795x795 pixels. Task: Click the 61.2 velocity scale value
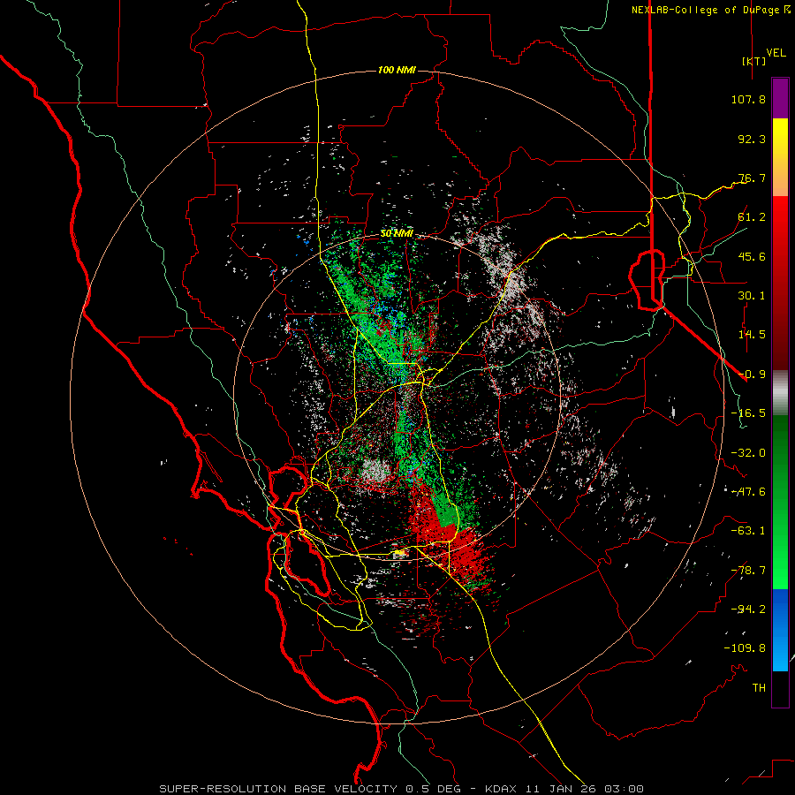(x=752, y=217)
